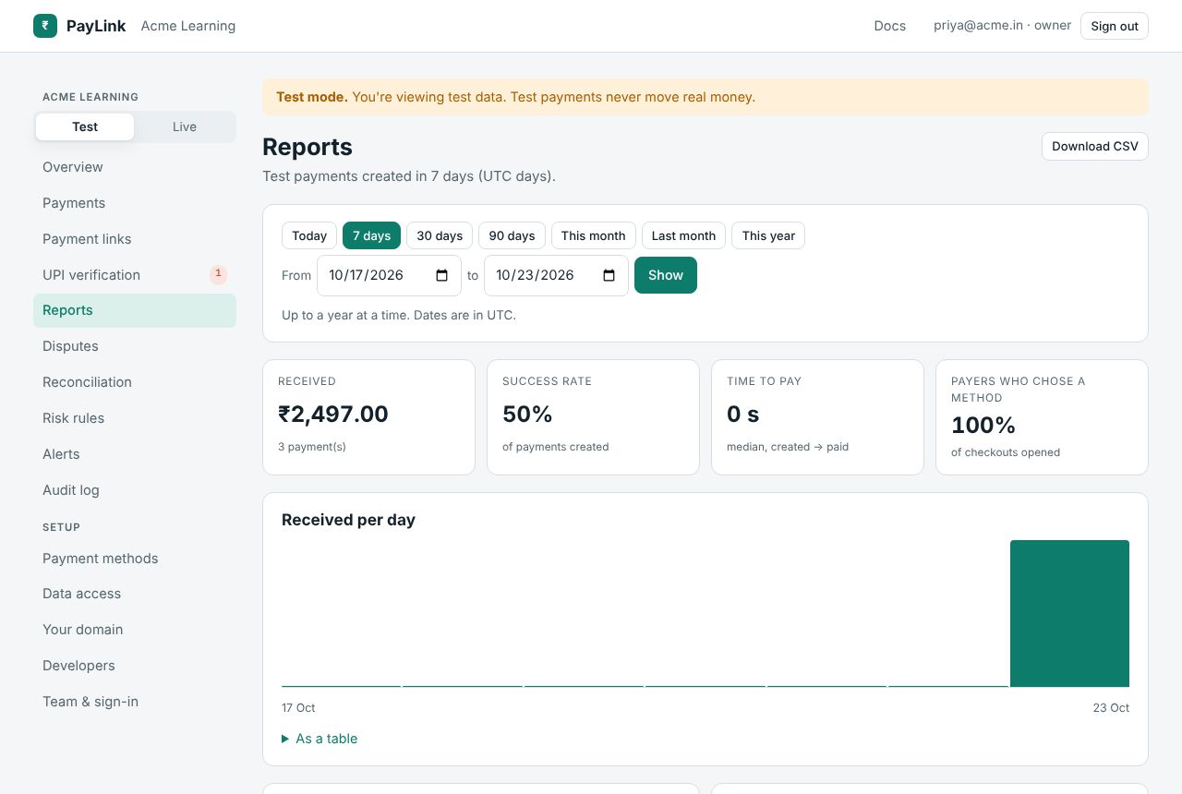Viewport: 1182px width, 794px height.
Task: Open Disputes page
Action: click(135, 346)
